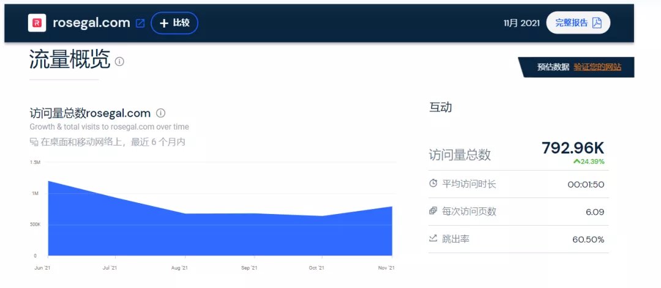Click info icon beside 访问量总数rosegal.com

(160, 113)
